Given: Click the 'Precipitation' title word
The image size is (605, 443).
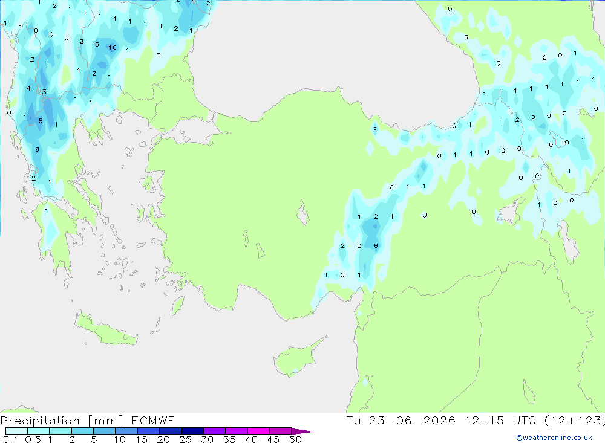Looking at the screenshot, I should coord(40,421).
